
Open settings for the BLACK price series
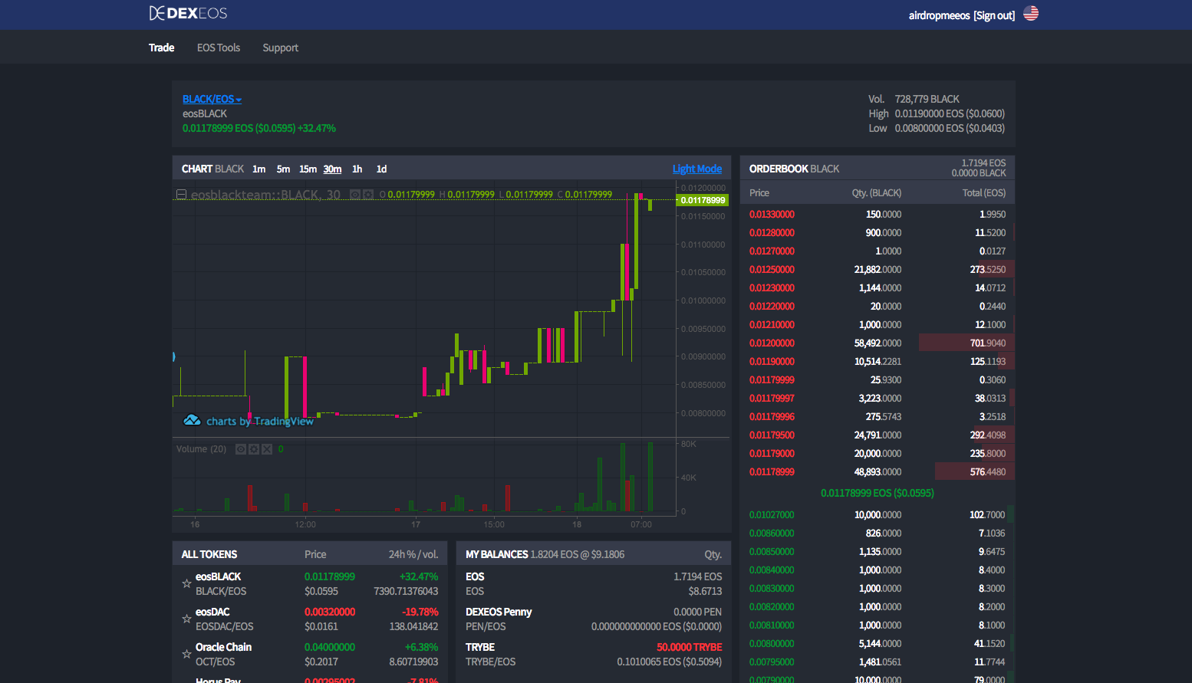pos(368,195)
